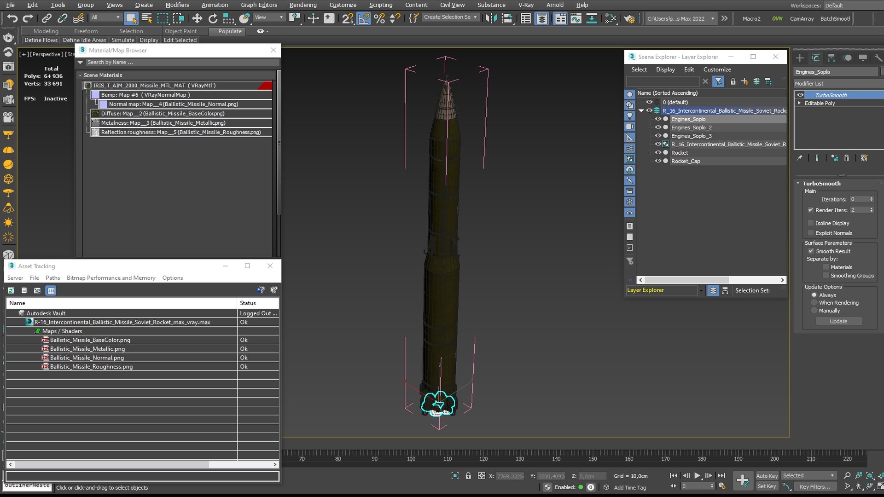Open Asset Tracking Paths menu
The width and height of the screenshot is (884, 497).
52,278
